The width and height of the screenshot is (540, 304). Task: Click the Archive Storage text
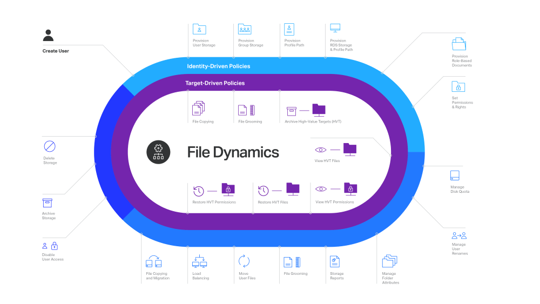(49, 215)
